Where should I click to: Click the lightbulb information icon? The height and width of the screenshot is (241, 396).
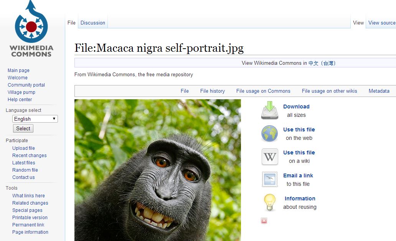[270, 202]
